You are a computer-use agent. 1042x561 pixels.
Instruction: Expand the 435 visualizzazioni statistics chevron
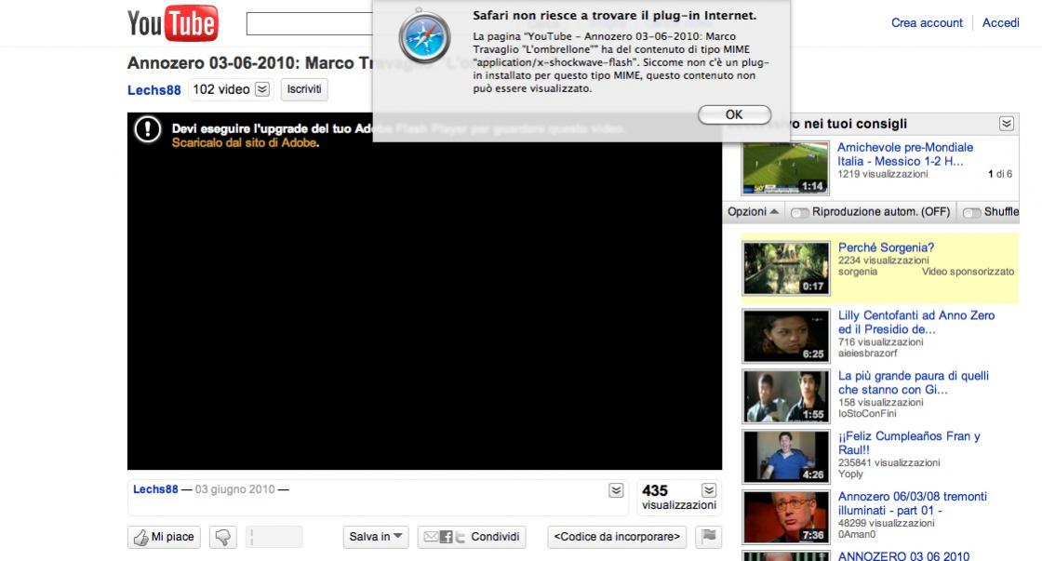click(709, 490)
